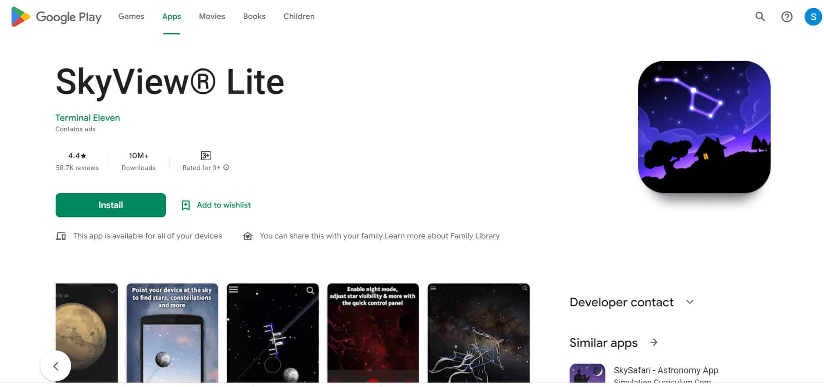The width and height of the screenshot is (824, 387).
Task: Click the wishlist bookmark icon
Action: tap(186, 205)
